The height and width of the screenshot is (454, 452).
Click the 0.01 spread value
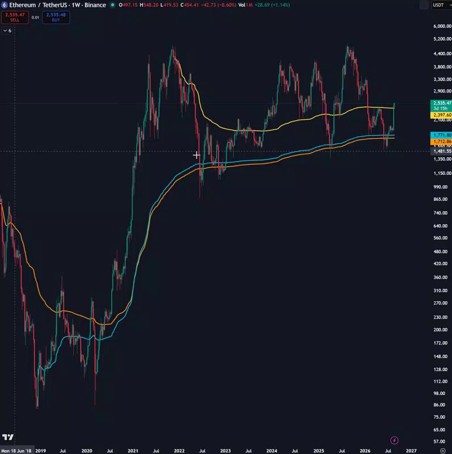tap(35, 18)
